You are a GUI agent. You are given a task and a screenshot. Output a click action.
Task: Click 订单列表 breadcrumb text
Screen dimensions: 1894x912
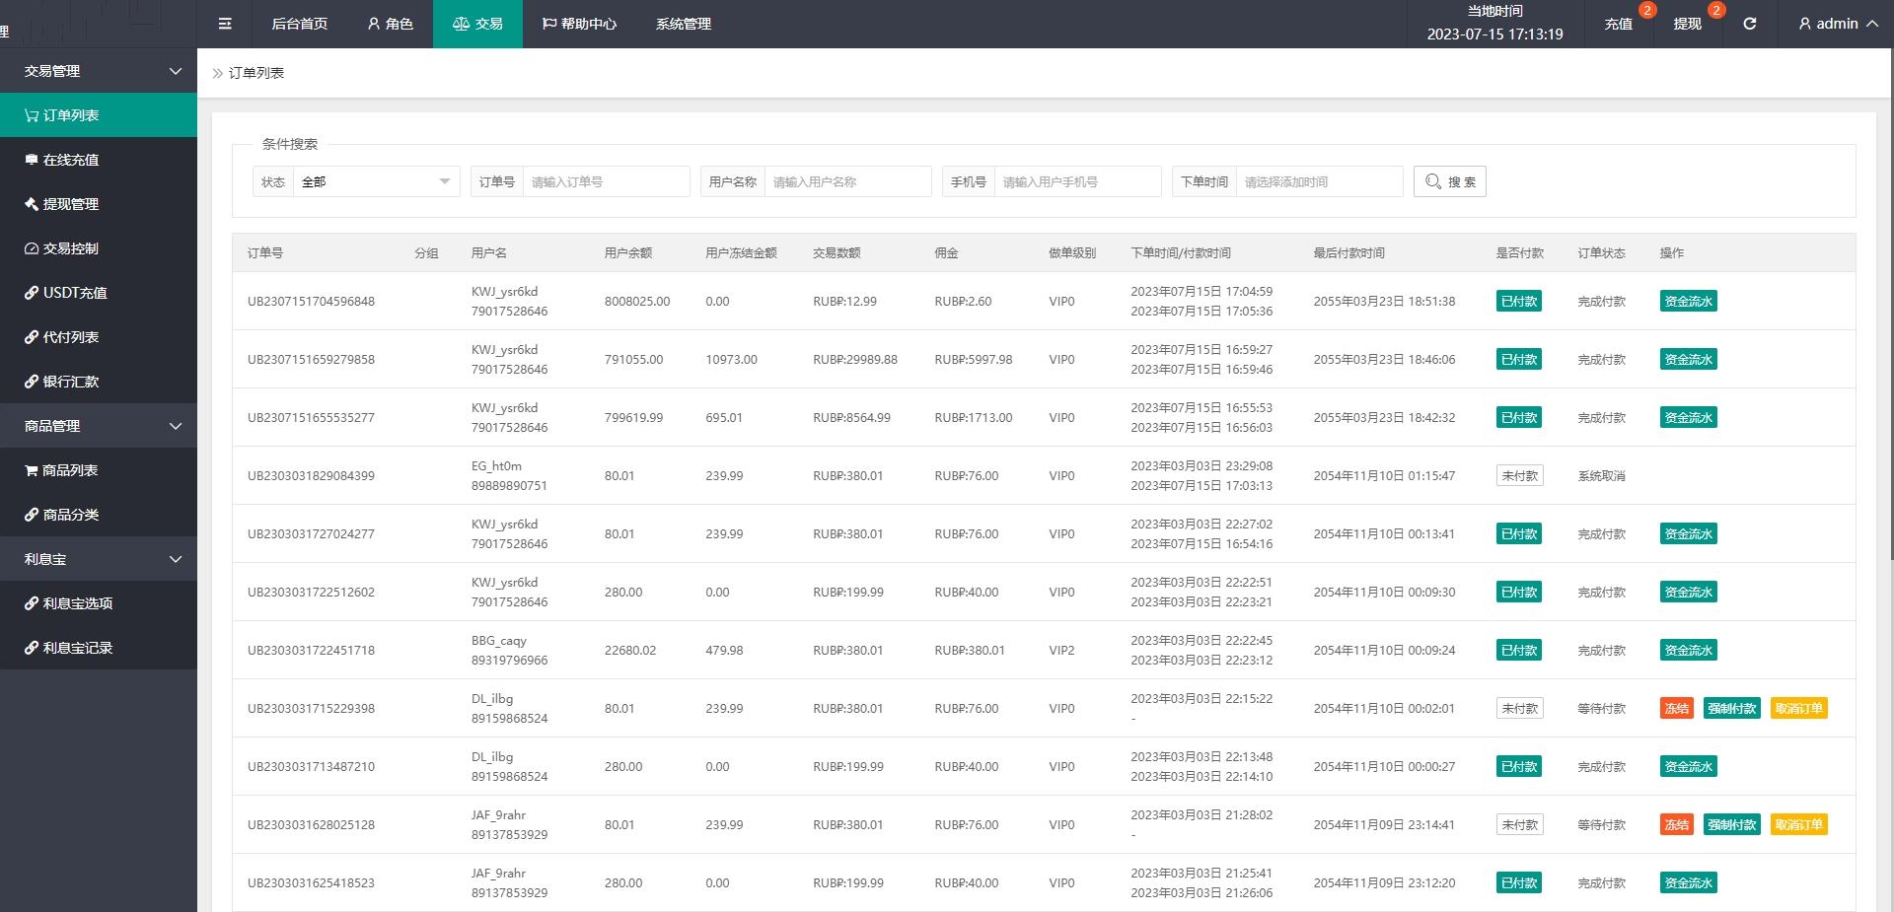(256, 73)
